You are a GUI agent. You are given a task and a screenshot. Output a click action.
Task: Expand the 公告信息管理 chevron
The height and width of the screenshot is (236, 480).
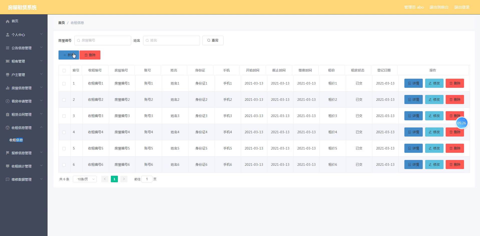41,47
